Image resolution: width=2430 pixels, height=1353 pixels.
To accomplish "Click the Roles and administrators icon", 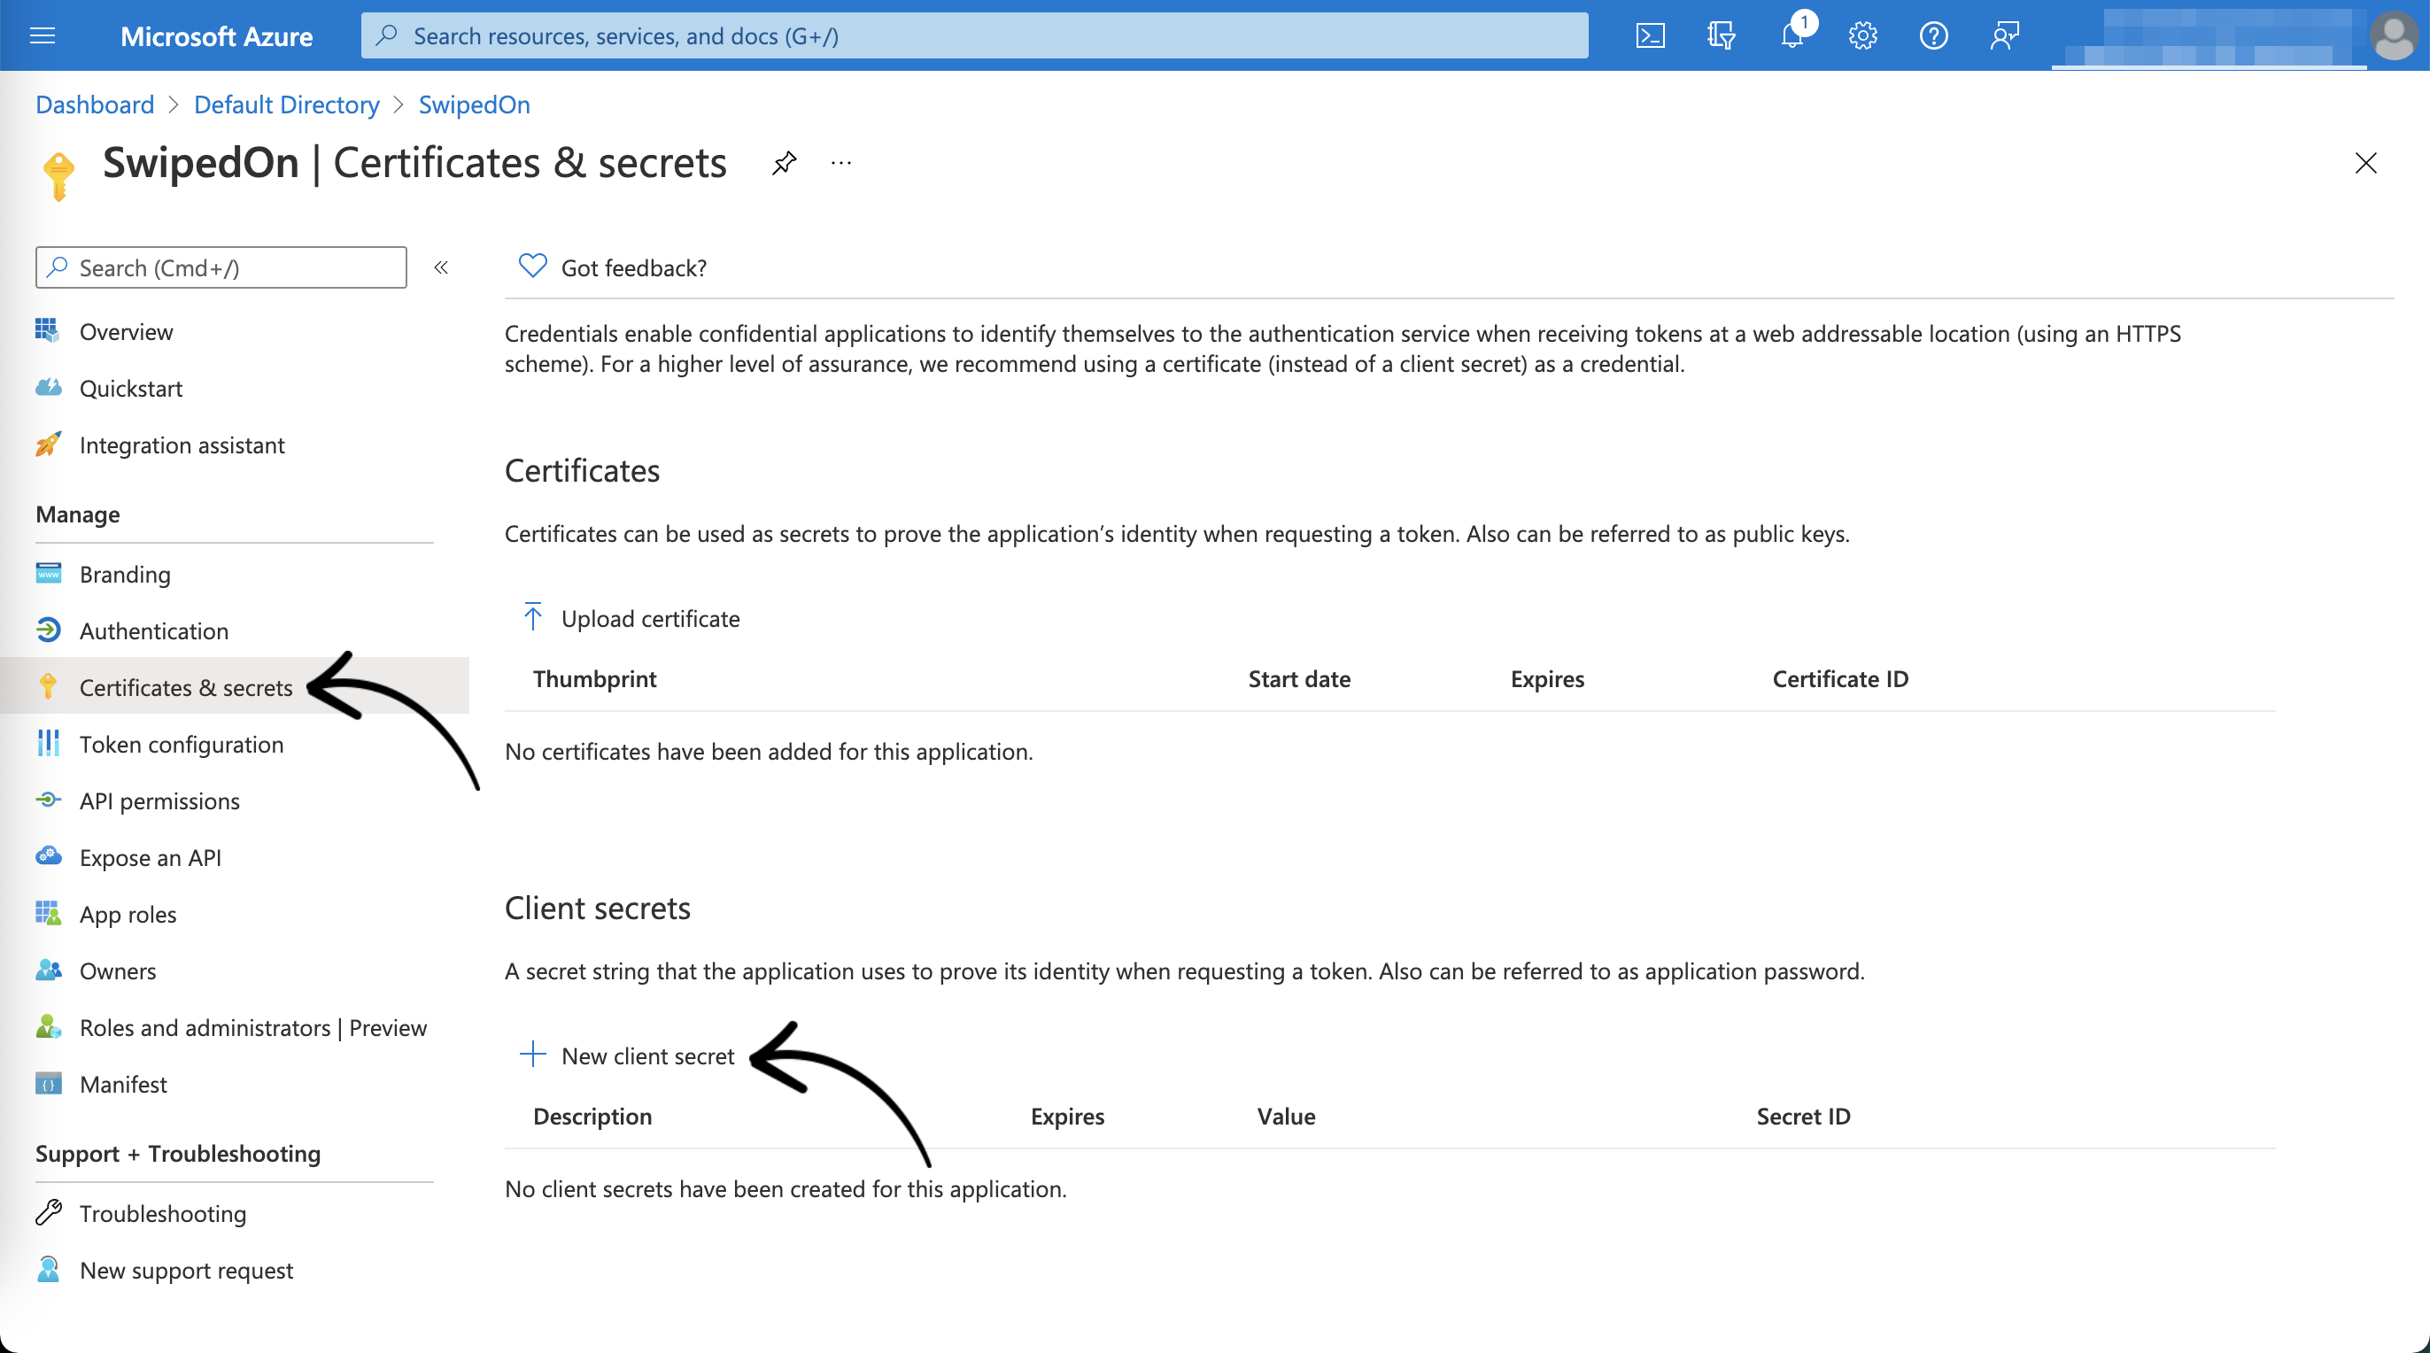I will [x=48, y=1026].
